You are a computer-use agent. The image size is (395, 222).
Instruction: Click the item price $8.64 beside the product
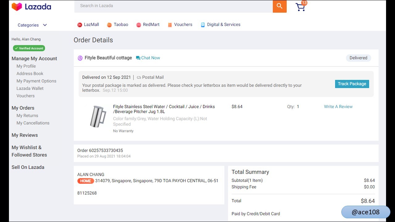click(x=237, y=107)
